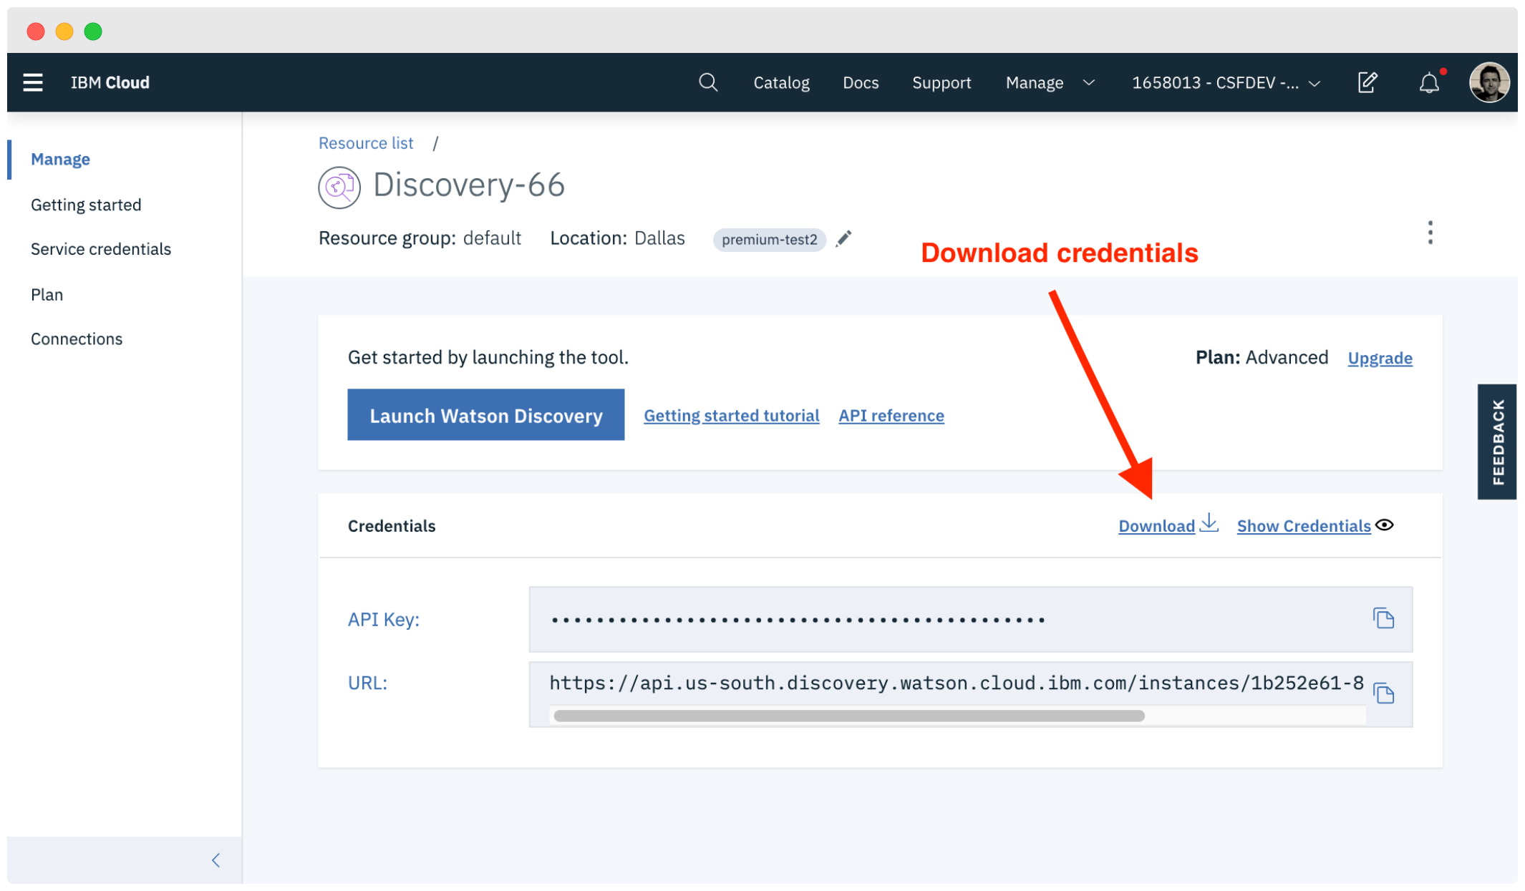Open the notifications bell

click(1429, 83)
